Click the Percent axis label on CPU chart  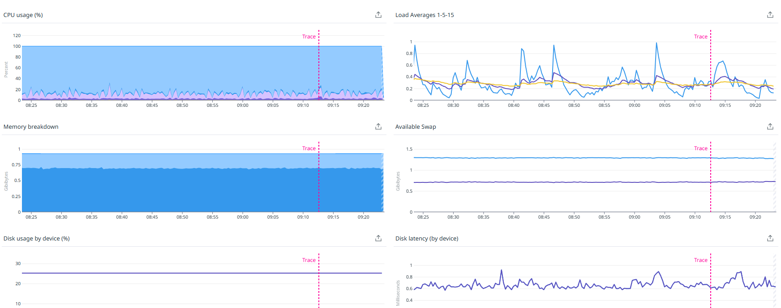coord(6,70)
